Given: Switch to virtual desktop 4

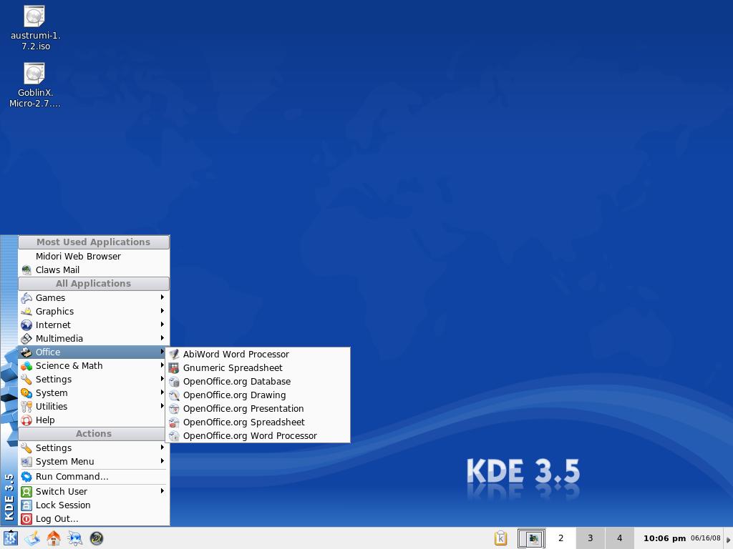Looking at the screenshot, I should 619,538.
